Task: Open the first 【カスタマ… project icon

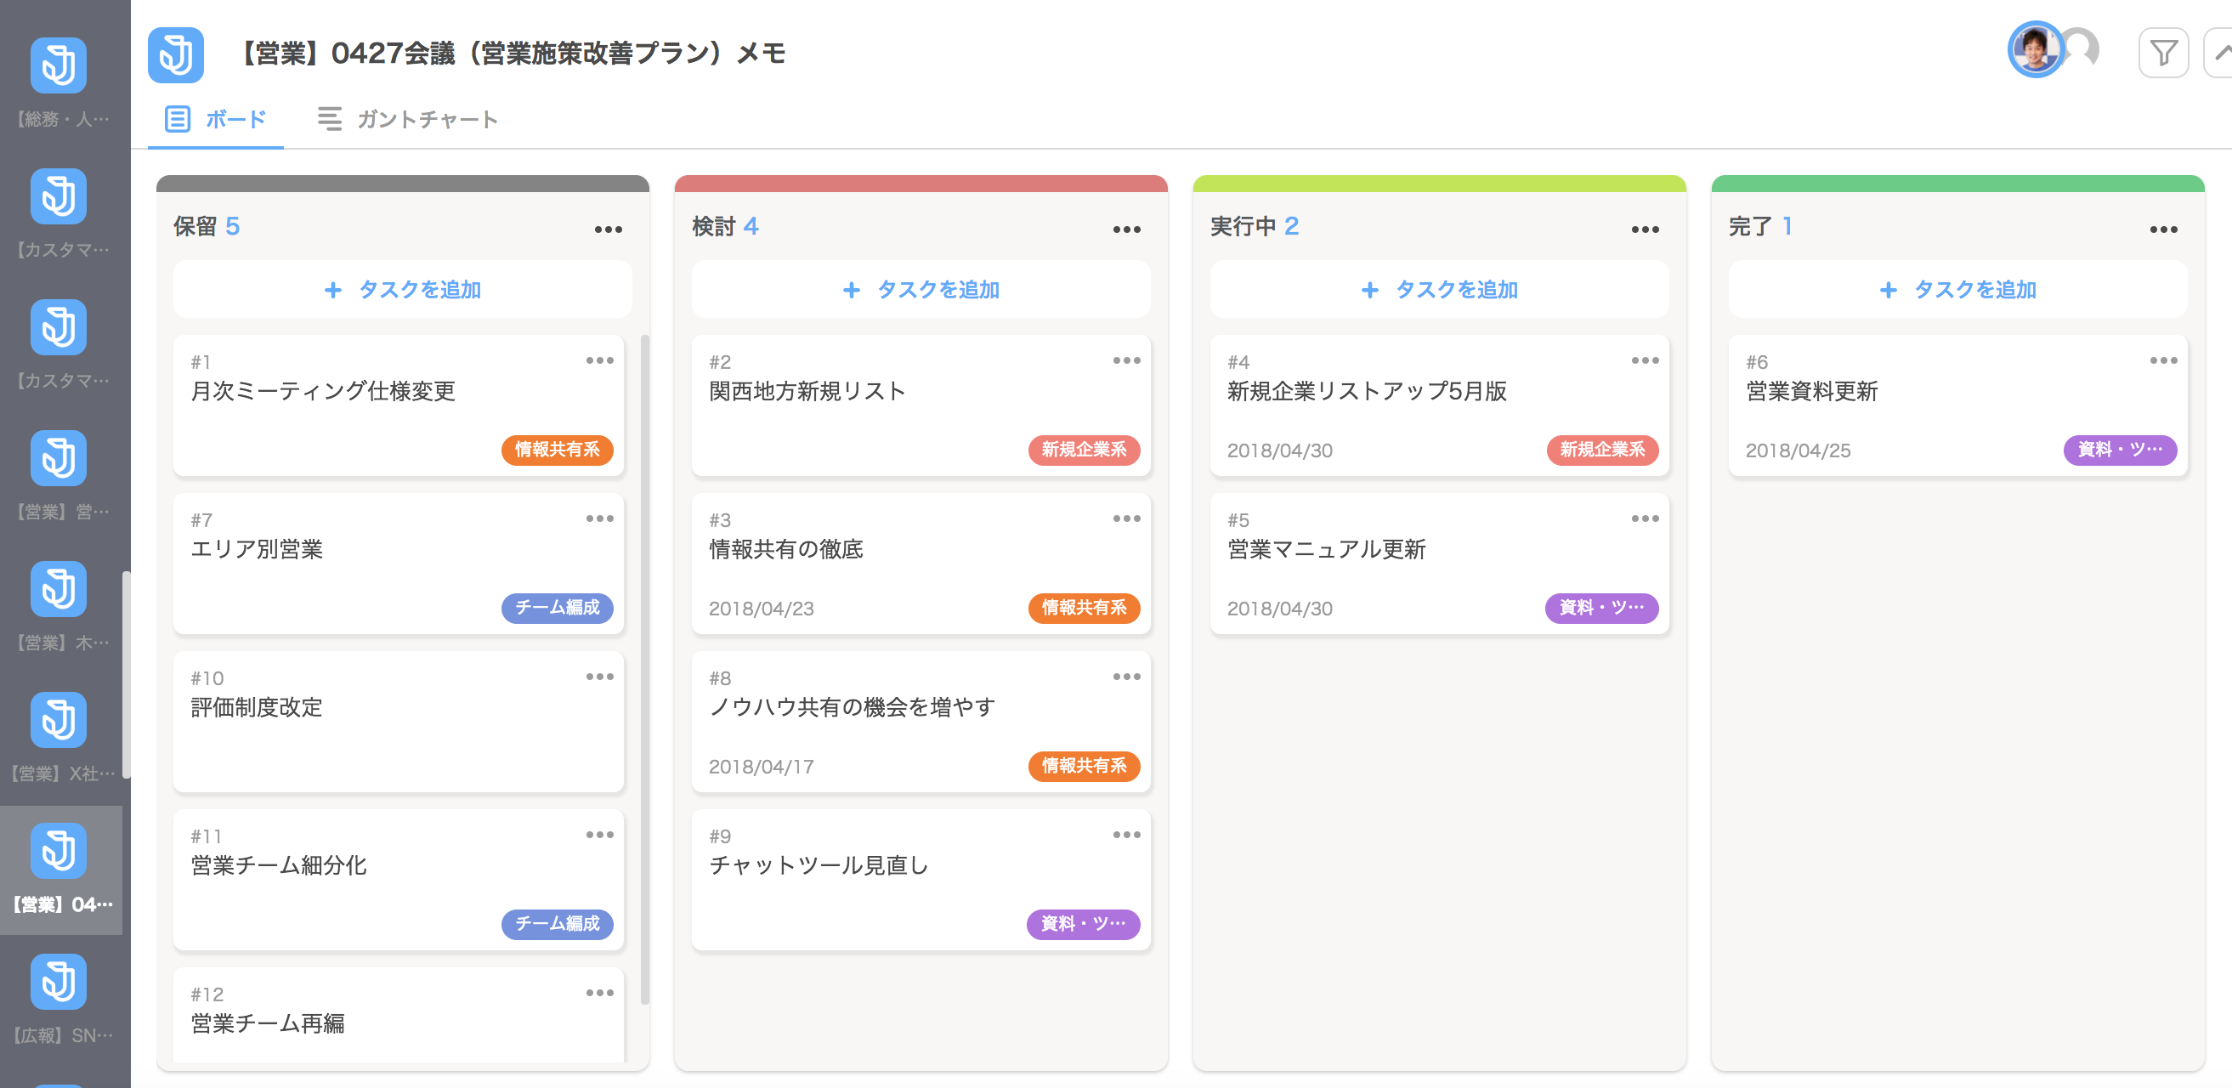Action: click(59, 196)
